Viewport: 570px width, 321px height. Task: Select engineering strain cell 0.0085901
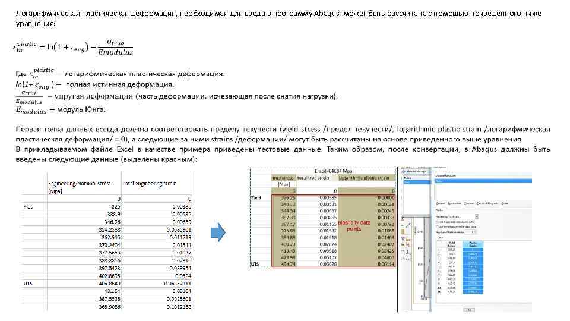[156, 229]
